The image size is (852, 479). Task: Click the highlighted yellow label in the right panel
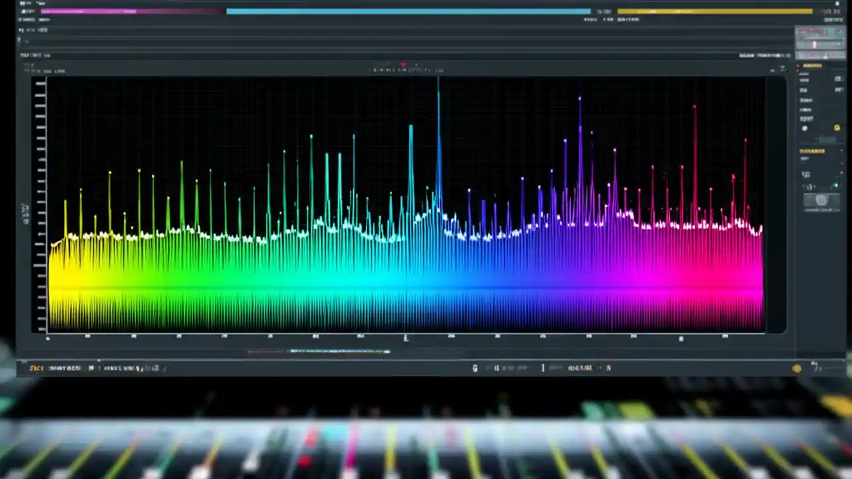[x=813, y=66]
